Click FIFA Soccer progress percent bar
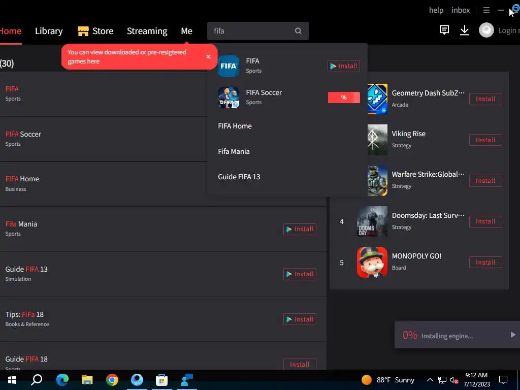 click(x=344, y=97)
